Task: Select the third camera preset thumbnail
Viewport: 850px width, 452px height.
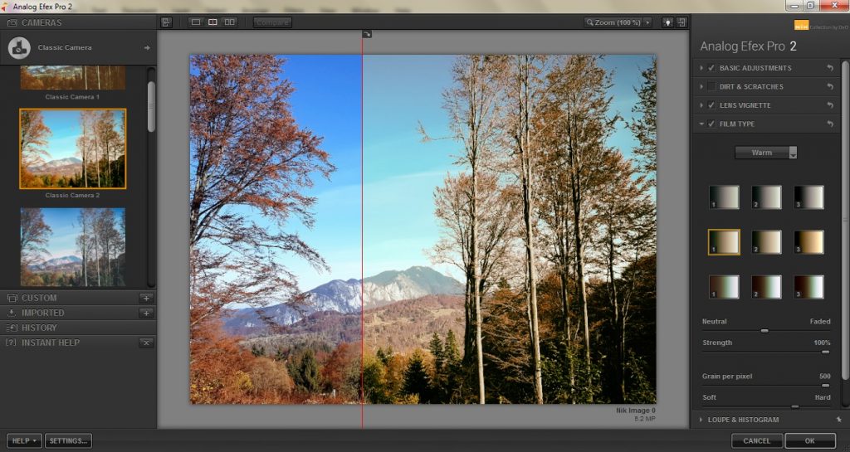Action: coord(73,247)
